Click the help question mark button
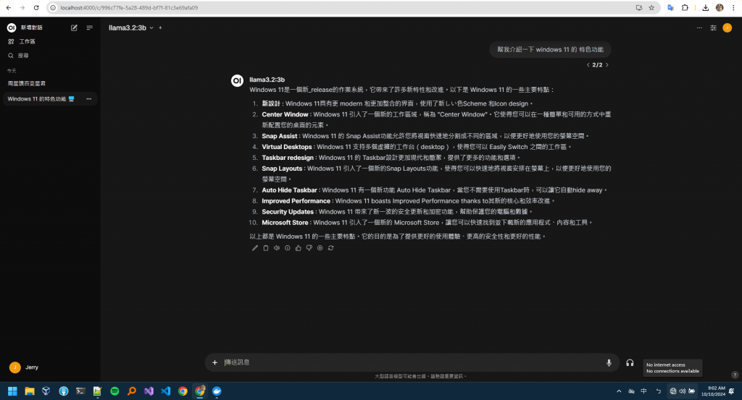 [x=735, y=375]
